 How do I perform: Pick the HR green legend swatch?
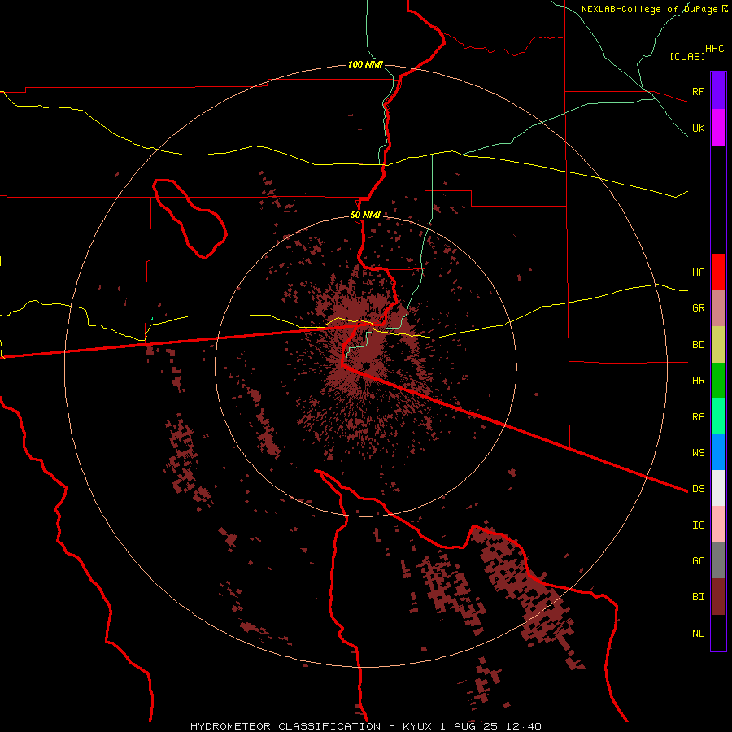tap(718, 380)
